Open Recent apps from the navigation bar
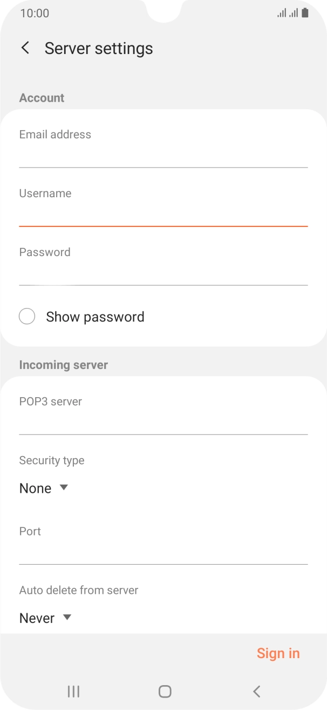Image resolution: width=327 pixels, height=710 pixels. [73, 691]
